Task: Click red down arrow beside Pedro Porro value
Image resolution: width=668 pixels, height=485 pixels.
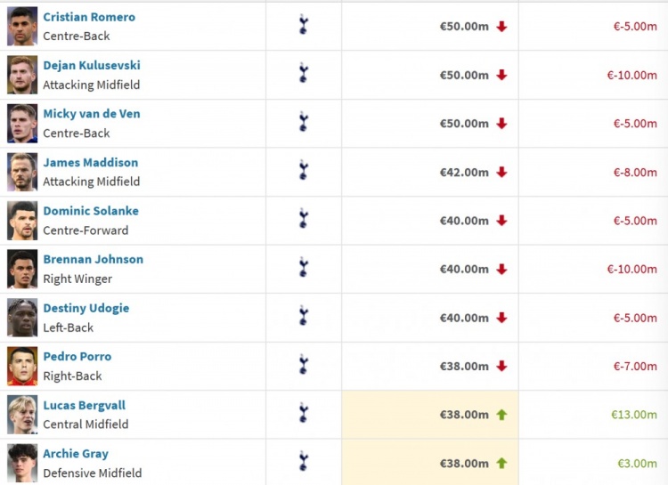Action: (x=501, y=366)
